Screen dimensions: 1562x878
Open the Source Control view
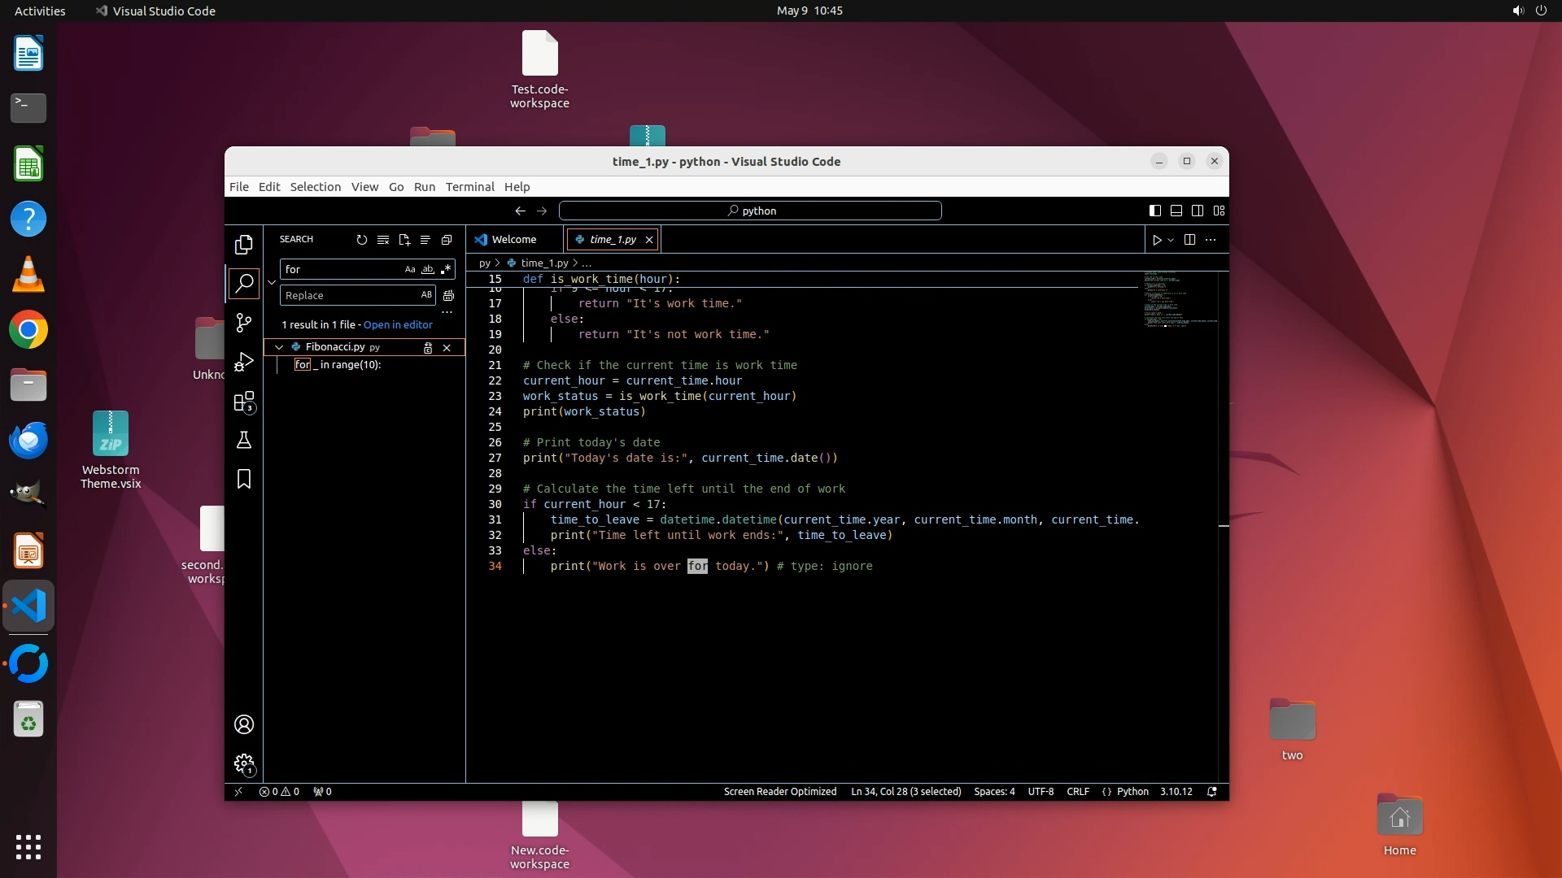click(x=243, y=323)
